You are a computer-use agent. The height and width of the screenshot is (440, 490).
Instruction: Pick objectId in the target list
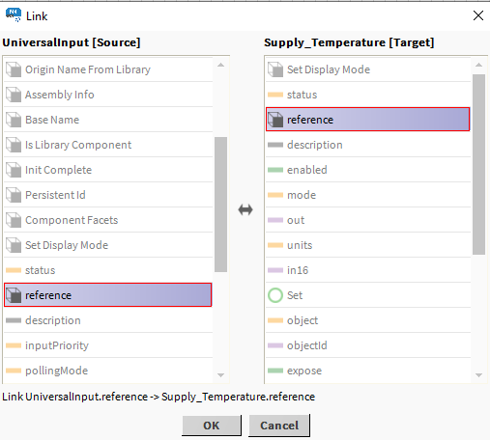pos(368,345)
